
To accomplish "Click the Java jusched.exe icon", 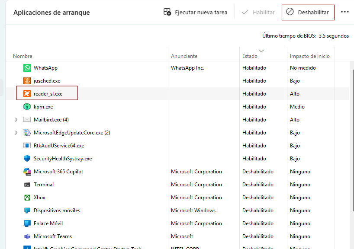I will 26,80.
